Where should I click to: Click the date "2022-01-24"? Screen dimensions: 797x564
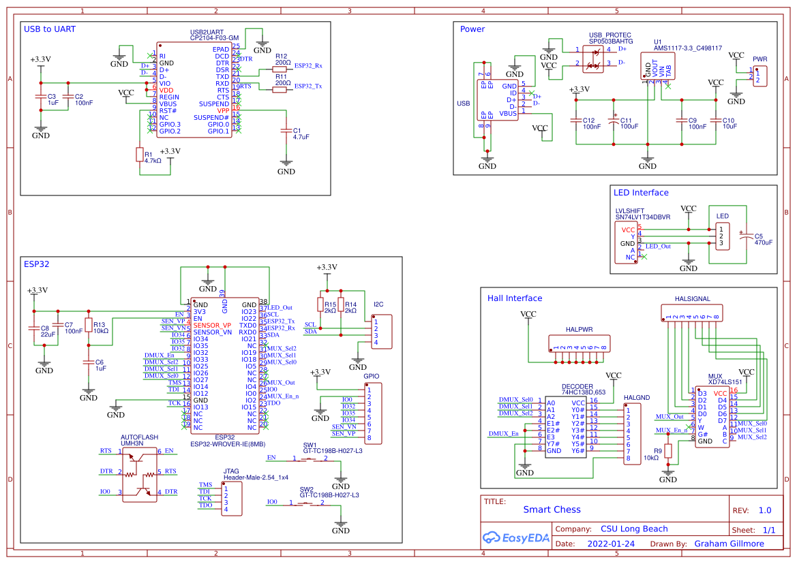coord(611,544)
